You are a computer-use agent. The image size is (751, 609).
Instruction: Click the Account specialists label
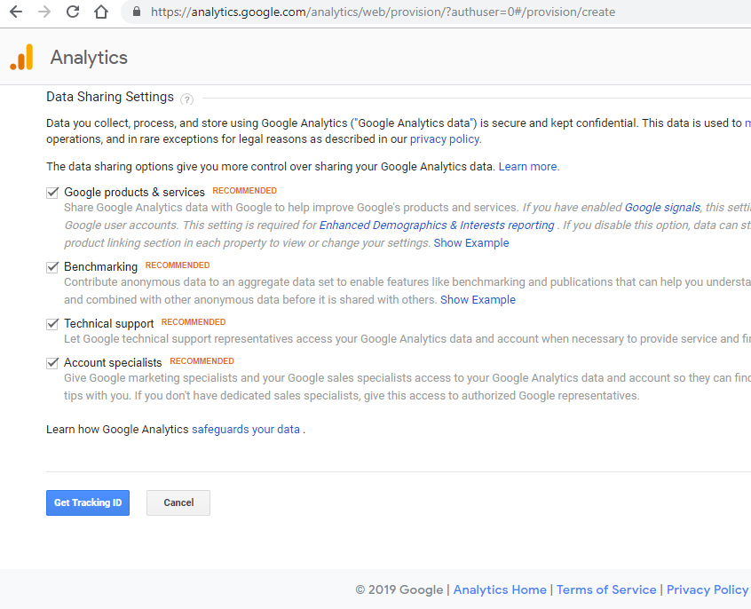click(x=113, y=363)
